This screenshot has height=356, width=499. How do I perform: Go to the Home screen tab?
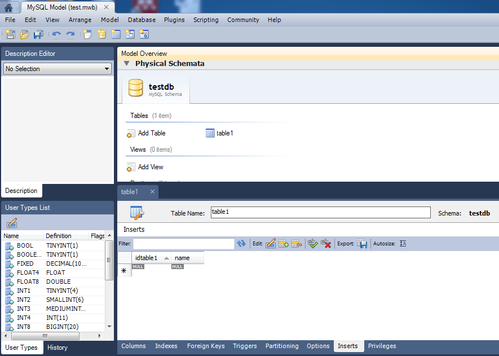pyautogui.click(x=8, y=7)
